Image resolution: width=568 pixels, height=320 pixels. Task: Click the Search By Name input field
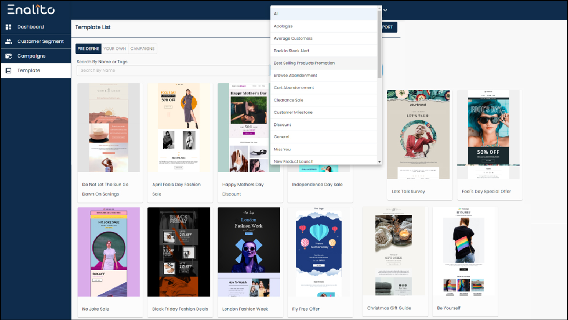[173, 71]
